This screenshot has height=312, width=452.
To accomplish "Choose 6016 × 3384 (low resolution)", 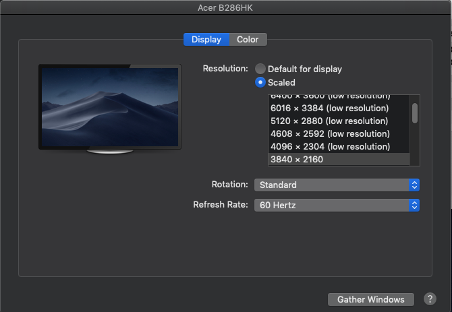I will pos(339,108).
